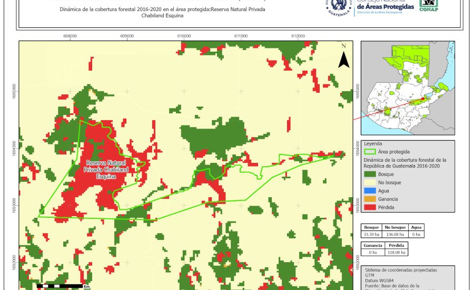
Task: Click the 33.39 ha Bosque table cell
Action: [x=372, y=234]
